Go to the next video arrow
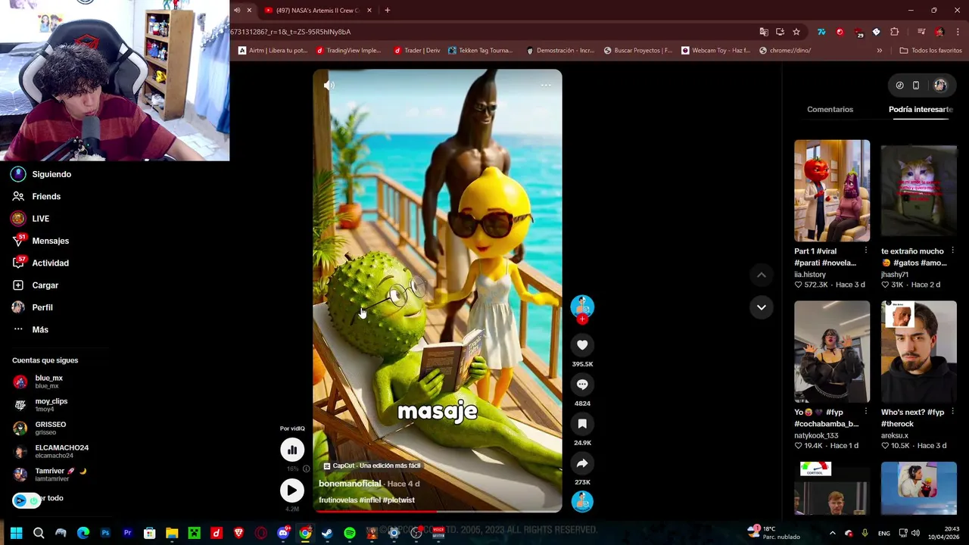This screenshot has height=545, width=969. point(761,307)
